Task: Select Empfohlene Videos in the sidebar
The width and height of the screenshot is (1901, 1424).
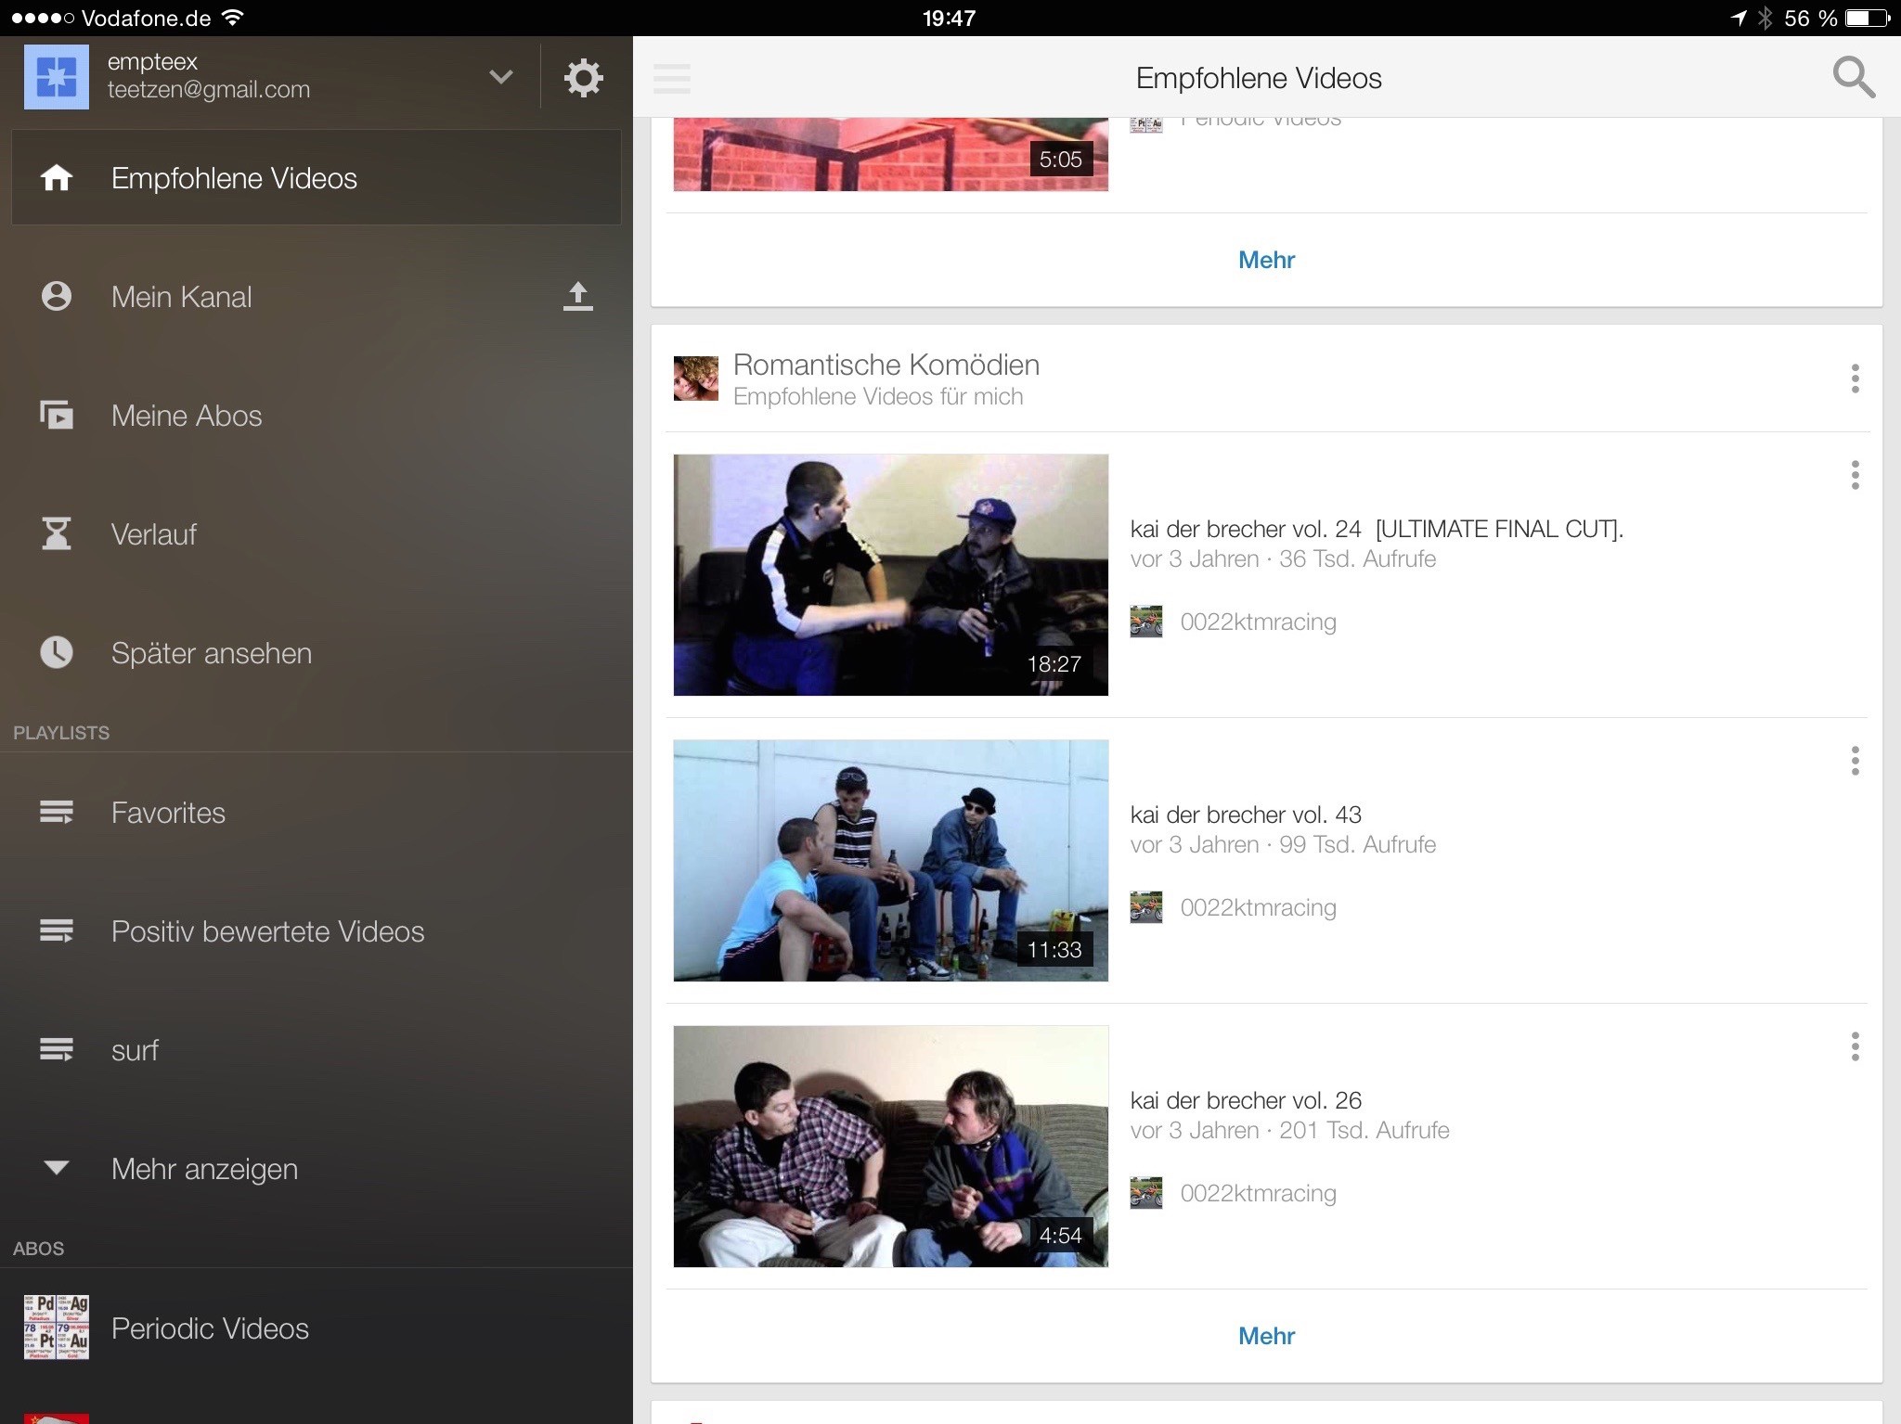Action: point(317,177)
